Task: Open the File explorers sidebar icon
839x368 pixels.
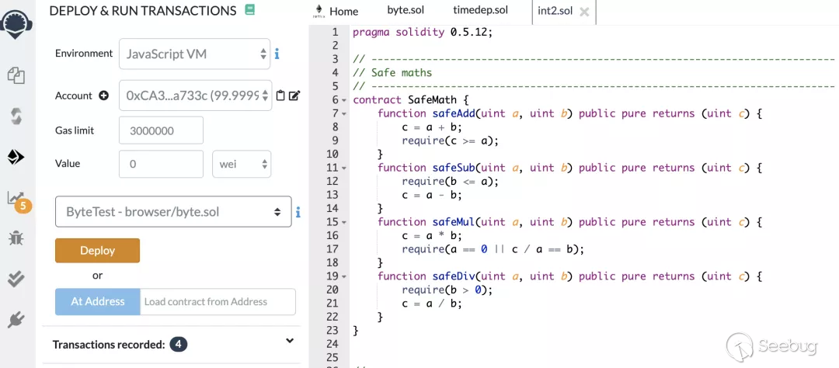Action: [16, 75]
